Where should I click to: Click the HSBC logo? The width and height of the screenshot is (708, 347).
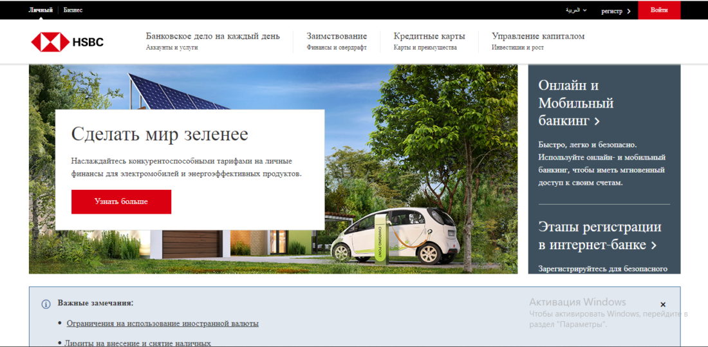(67, 42)
